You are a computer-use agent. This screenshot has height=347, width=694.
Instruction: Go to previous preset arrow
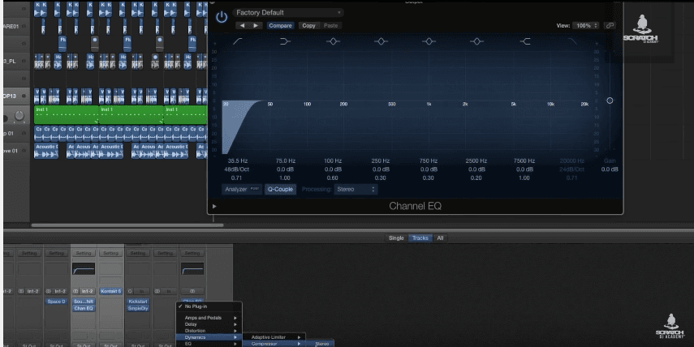tap(242, 26)
